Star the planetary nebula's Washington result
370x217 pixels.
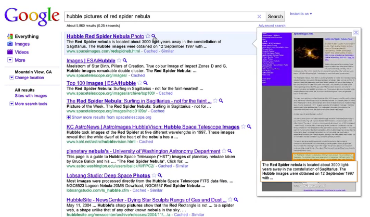coord(224,151)
